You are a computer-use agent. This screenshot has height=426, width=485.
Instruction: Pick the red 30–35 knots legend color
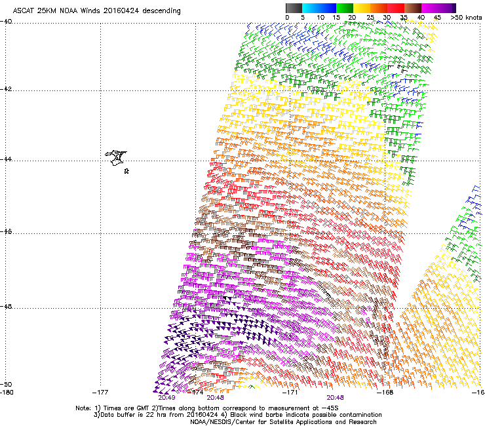(396, 8)
